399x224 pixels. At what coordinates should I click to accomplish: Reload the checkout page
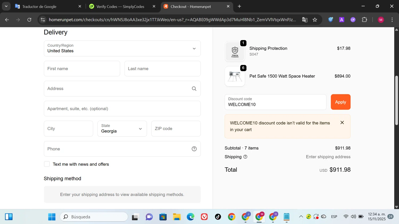tap(29, 20)
